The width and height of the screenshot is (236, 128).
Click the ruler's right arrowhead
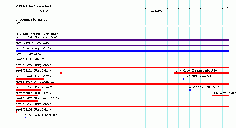tap(228, 8)
